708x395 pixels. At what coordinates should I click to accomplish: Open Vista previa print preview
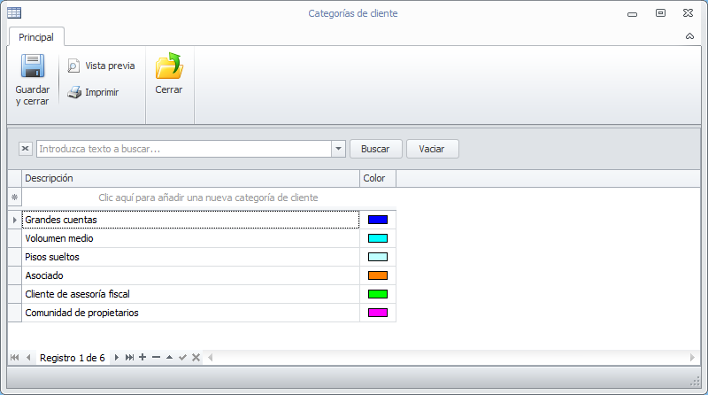pos(101,66)
